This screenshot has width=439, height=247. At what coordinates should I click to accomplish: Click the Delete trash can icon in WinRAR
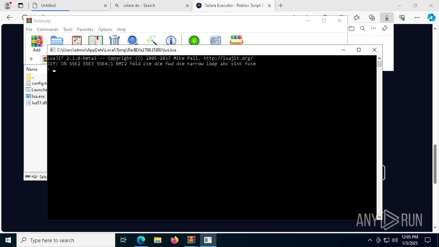(x=115, y=40)
